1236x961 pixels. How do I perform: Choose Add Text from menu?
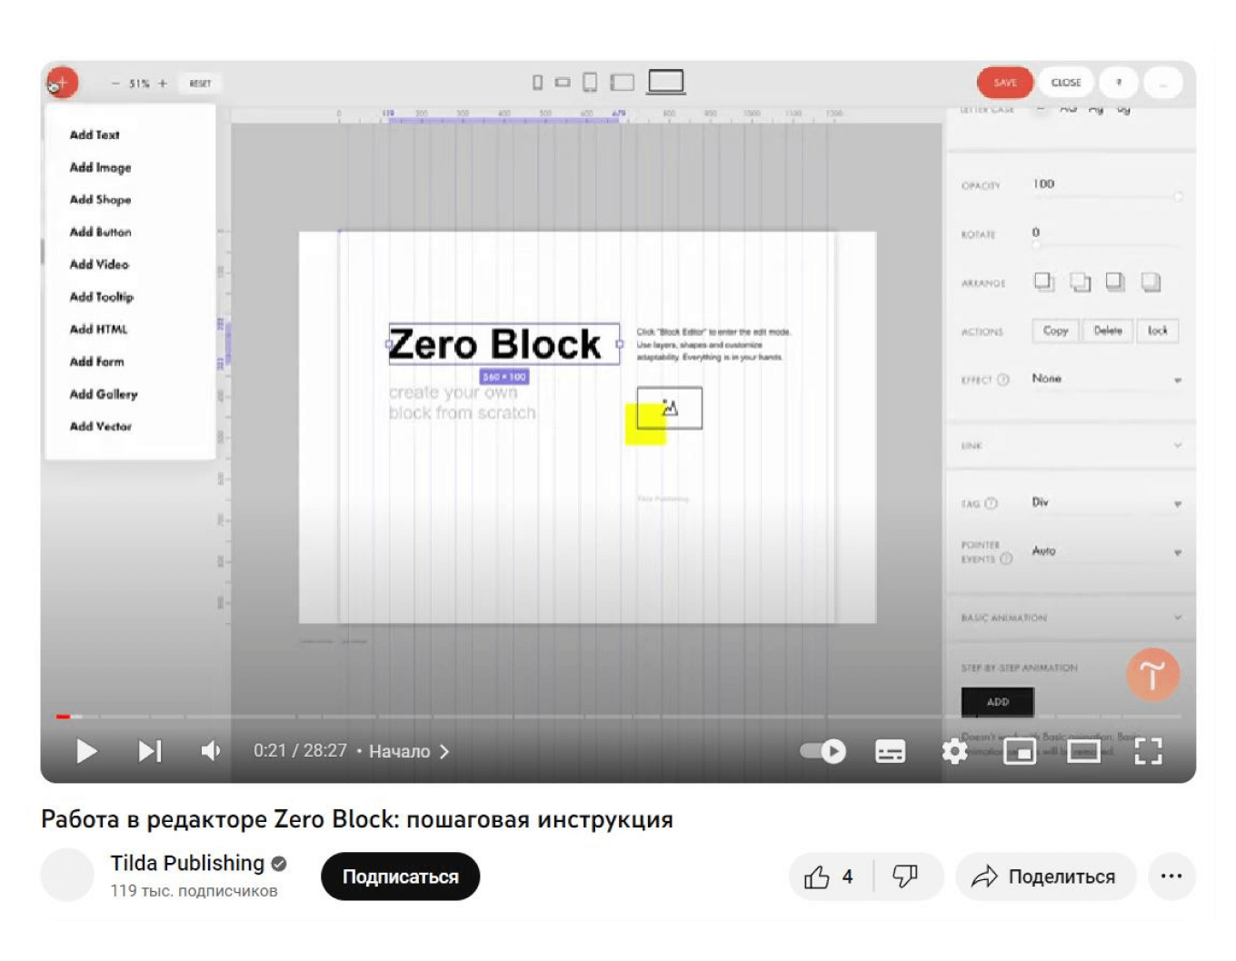(x=95, y=134)
